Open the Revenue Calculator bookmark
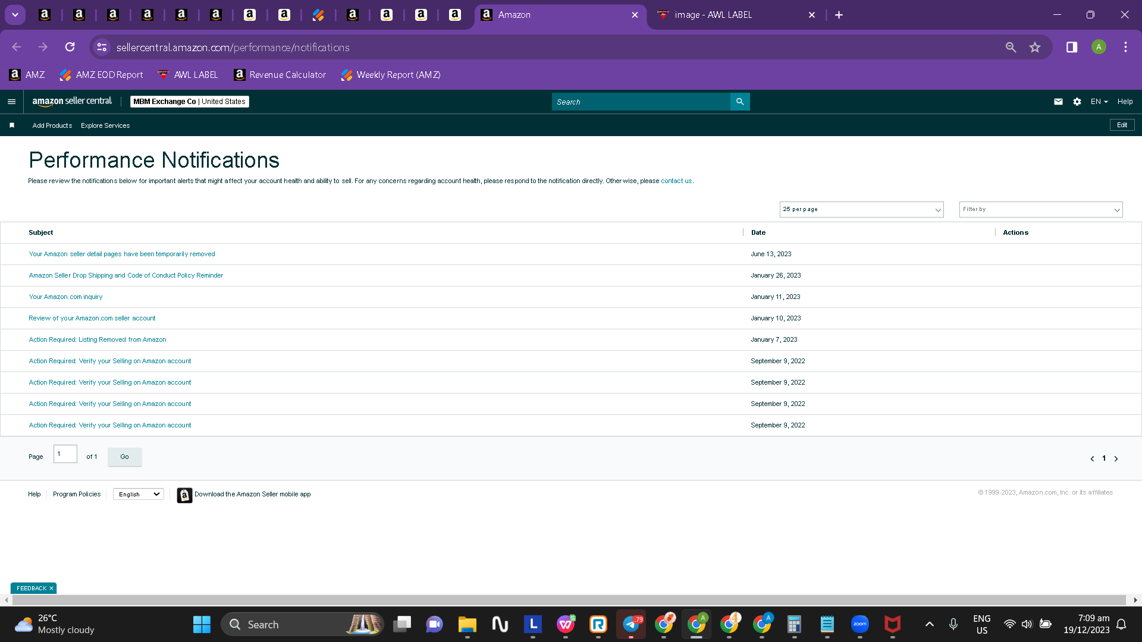Viewport: 1142px width, 642px height. [x=280, y=75]
